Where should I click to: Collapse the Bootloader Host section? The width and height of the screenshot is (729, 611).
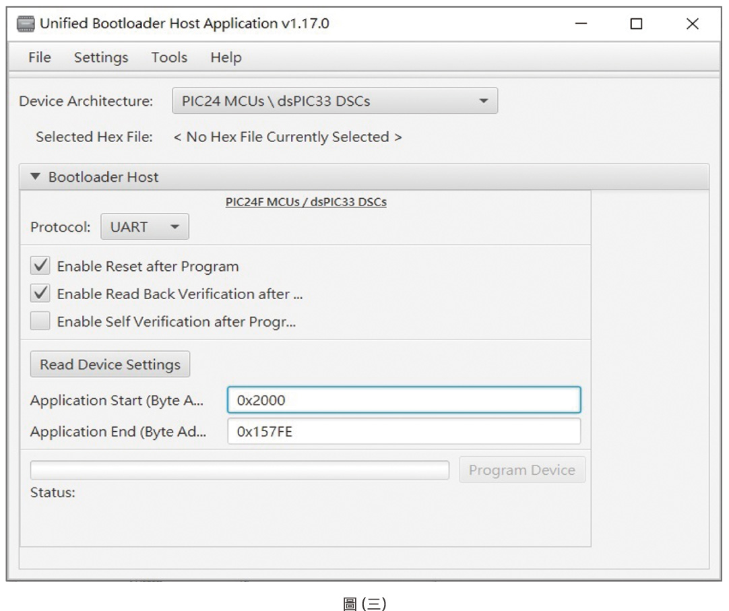coord(36,177)
